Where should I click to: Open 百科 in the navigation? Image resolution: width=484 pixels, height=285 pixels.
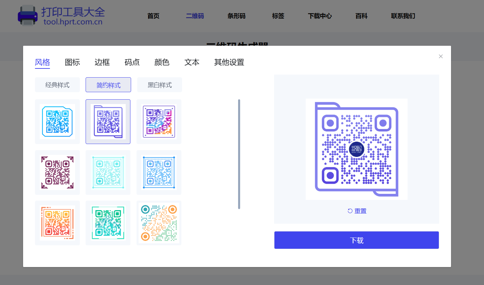(x=361, y=16)
